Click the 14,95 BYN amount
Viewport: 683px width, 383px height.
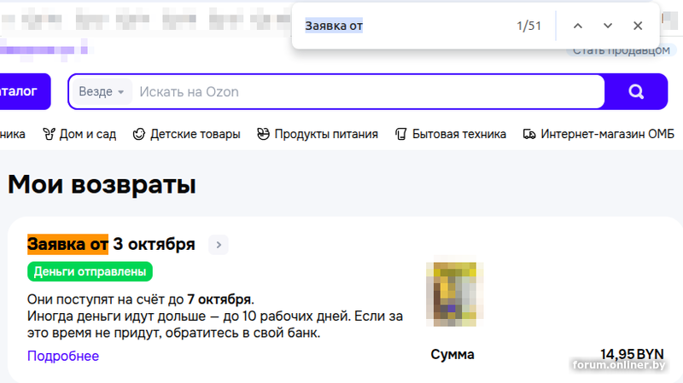coord(632,354)
